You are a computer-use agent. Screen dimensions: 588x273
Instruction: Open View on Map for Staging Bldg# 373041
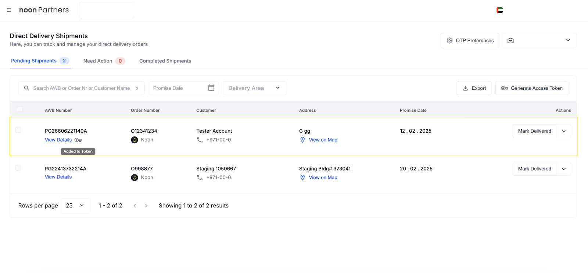point(323,178)
